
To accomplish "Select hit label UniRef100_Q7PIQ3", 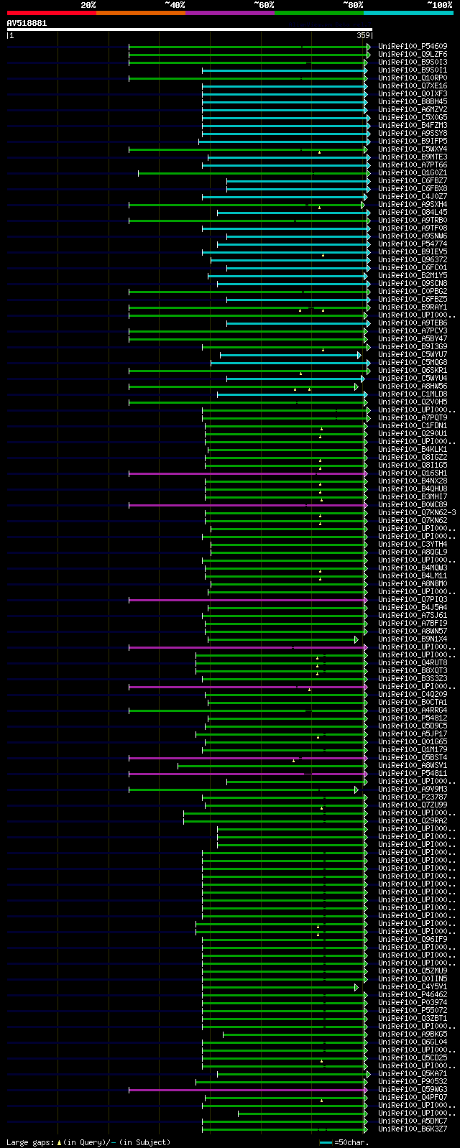I will click(413, 599).
